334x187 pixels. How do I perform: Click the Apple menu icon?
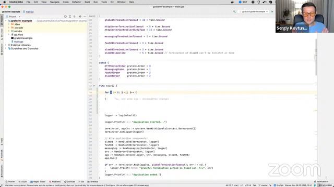(x=5, y=2)
